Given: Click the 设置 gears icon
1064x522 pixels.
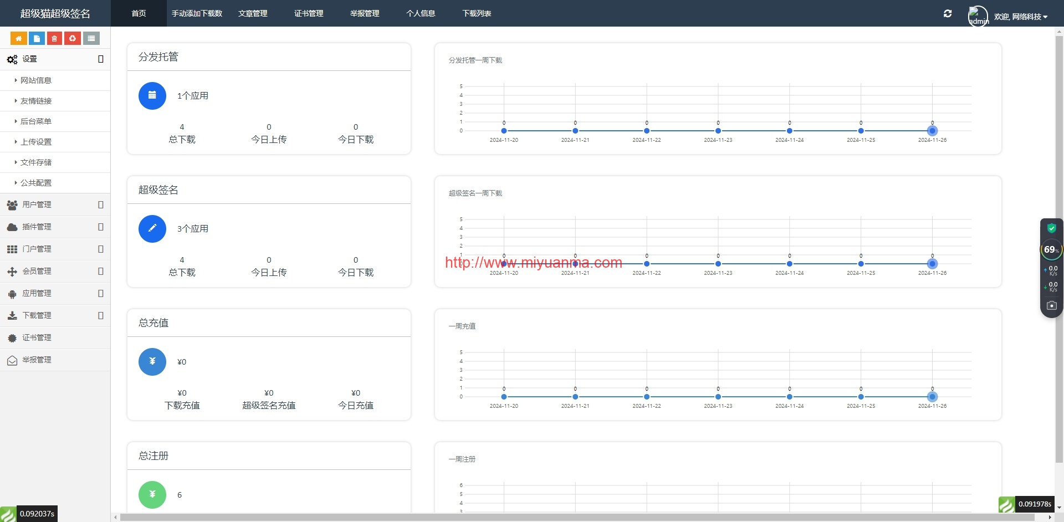Looking at the screenshot, I should 12,59.
